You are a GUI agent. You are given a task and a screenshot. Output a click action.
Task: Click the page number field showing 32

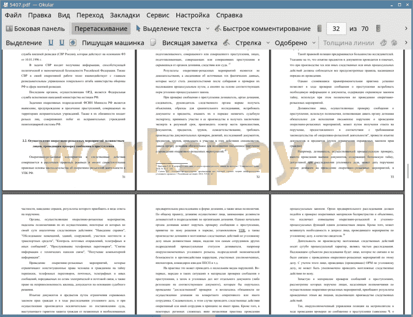[336, 29]
